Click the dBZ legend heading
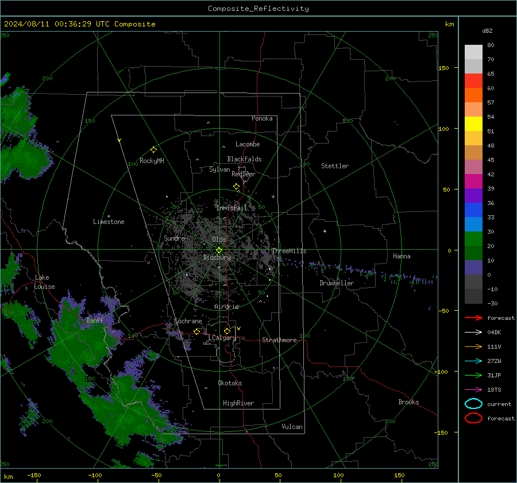Viewport: 517px width, 483px height. tap(487, 30)
